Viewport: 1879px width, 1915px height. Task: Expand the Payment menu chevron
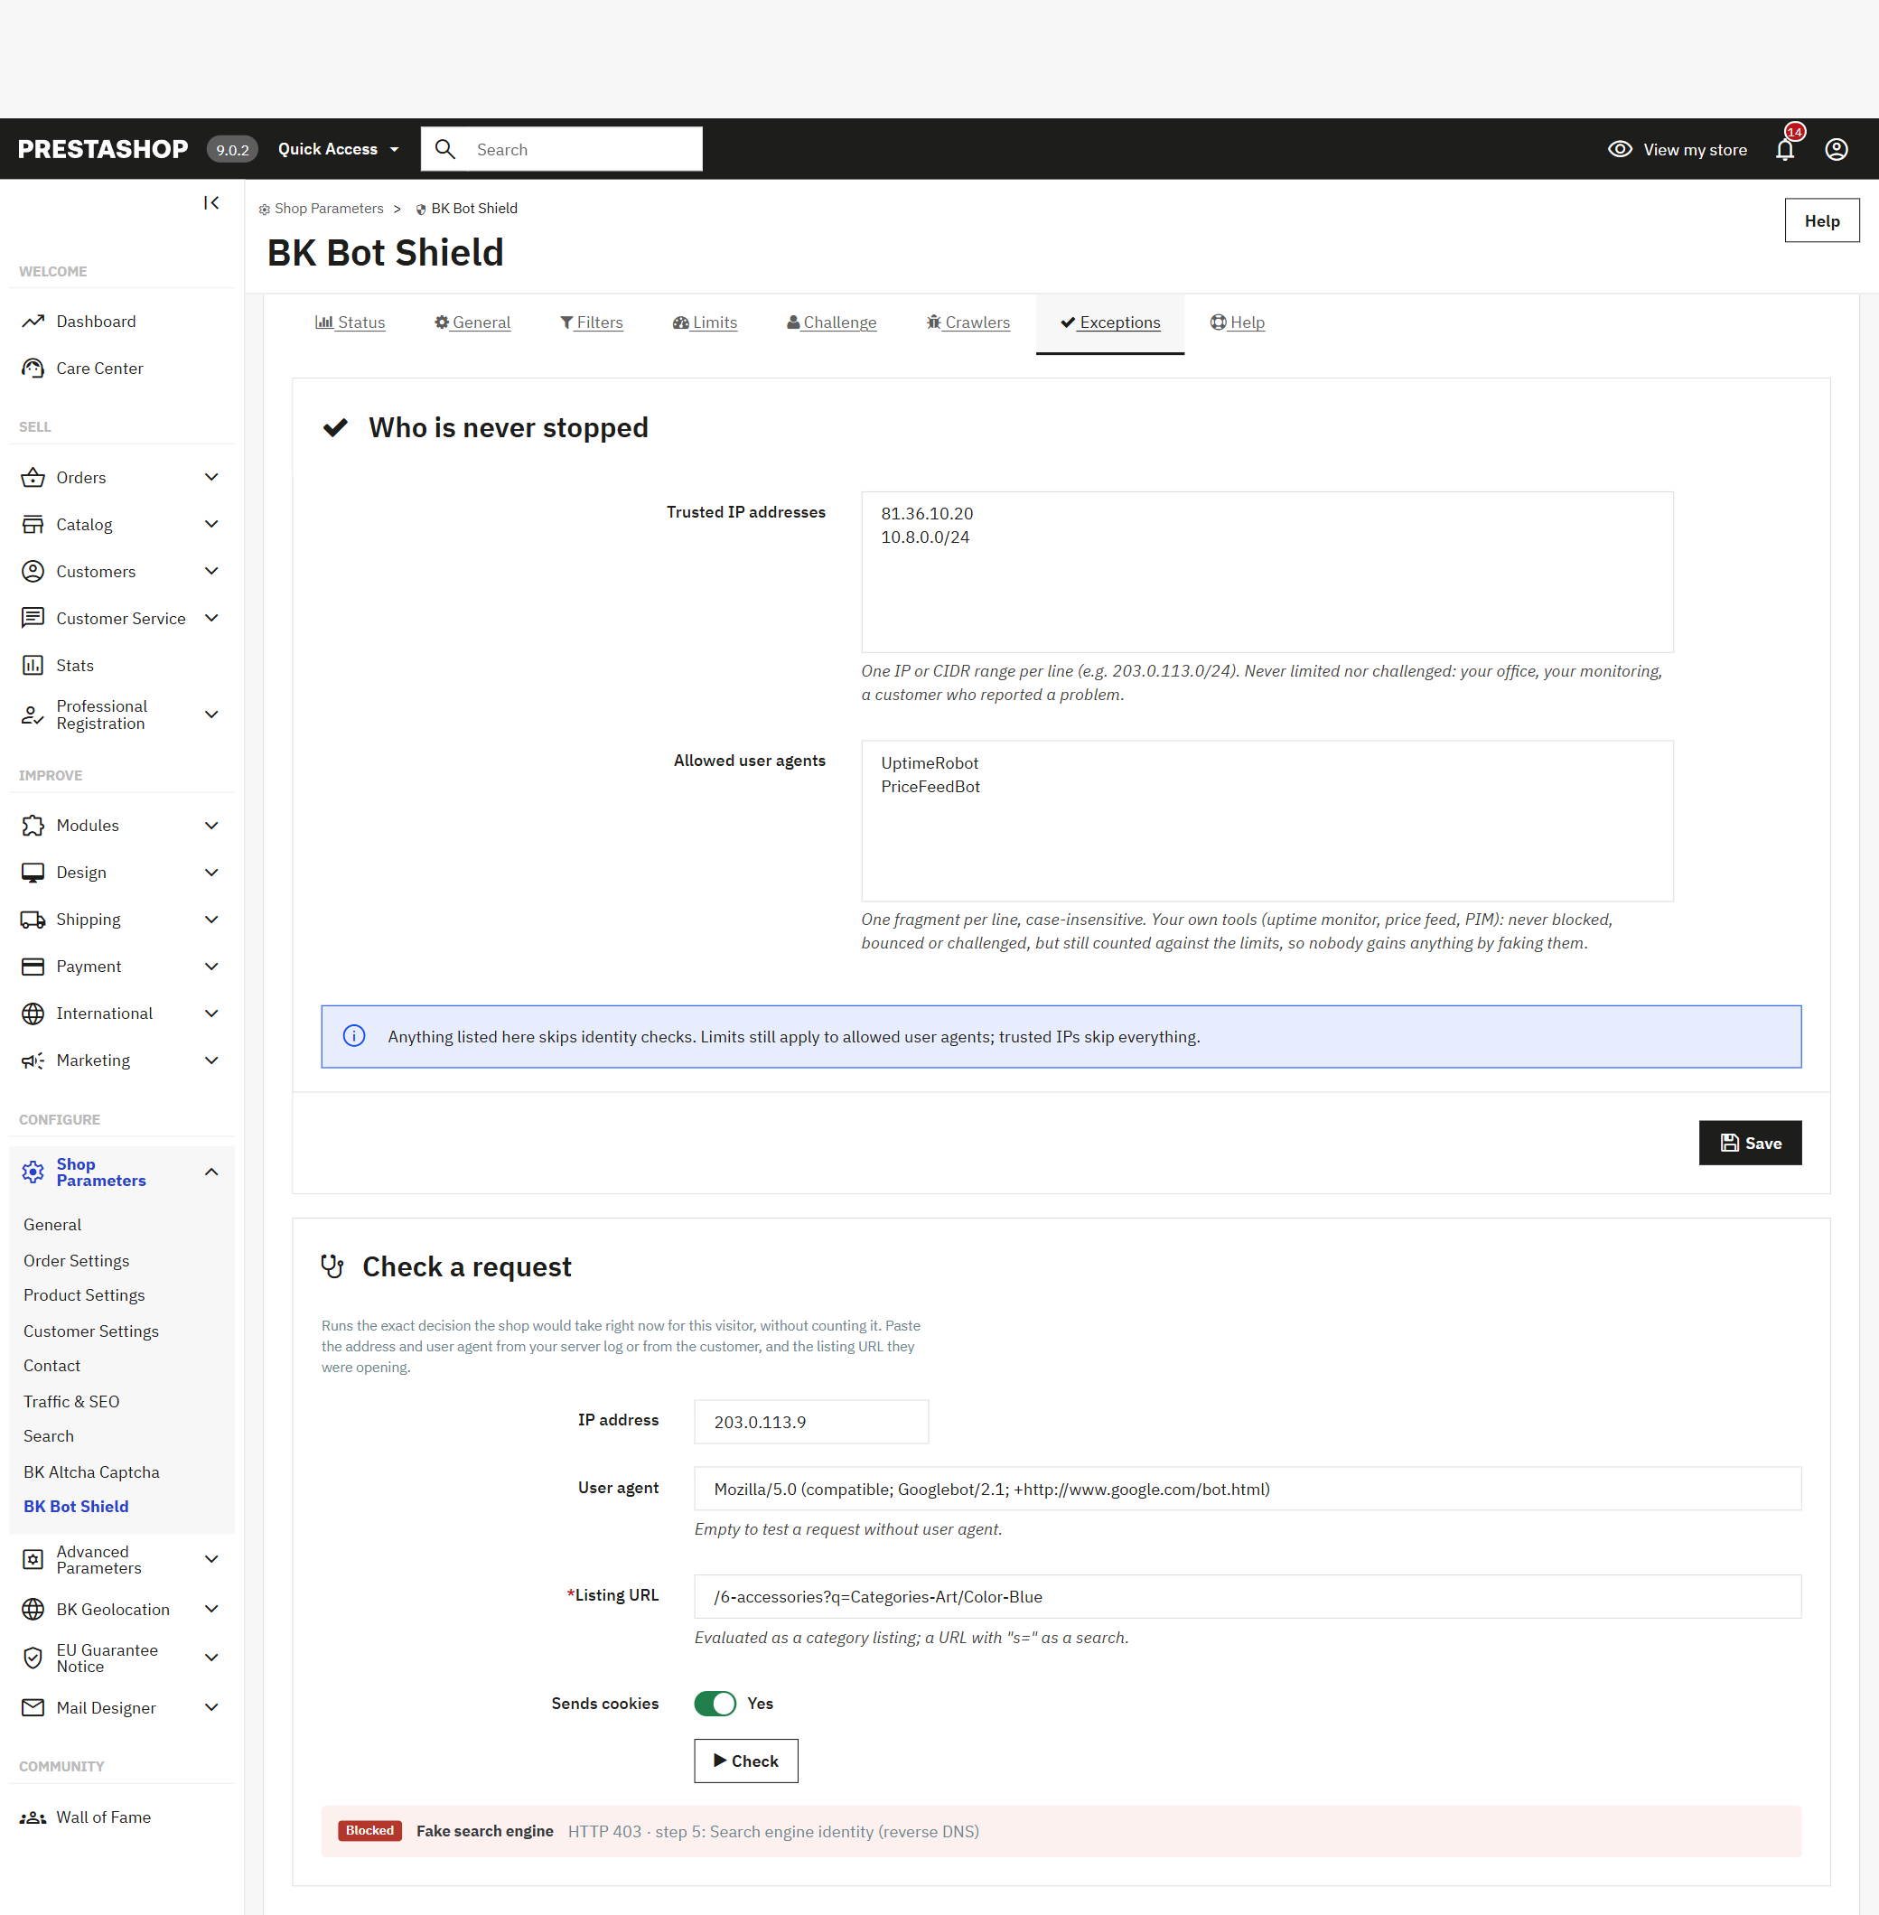coord(211,967)
